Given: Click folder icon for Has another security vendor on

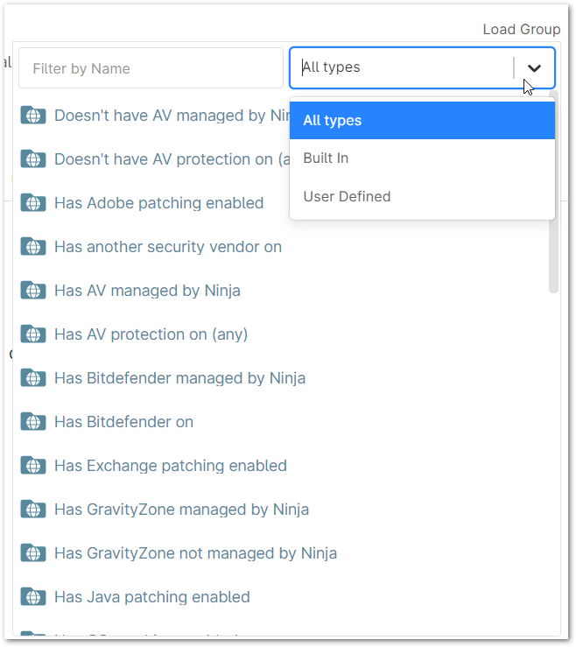Looking at the screenshot, I should (x=33, y=247).
